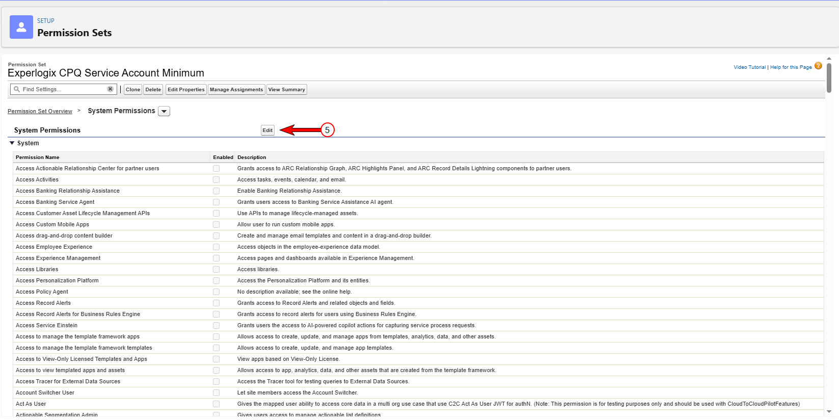Focus the Find Settings input field

64,89
